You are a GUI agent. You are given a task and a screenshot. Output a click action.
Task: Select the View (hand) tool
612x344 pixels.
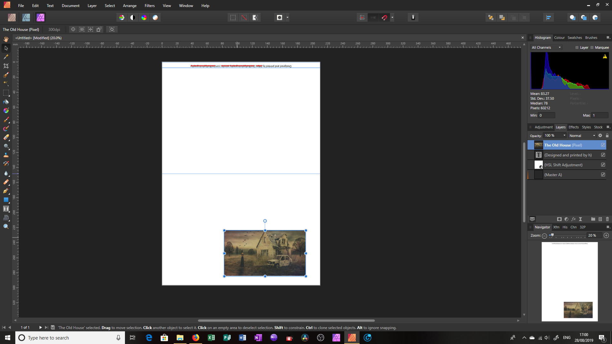coord(6,39)
